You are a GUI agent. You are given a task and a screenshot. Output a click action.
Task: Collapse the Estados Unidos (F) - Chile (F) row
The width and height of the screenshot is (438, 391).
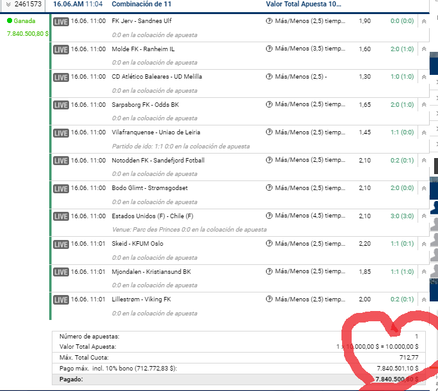424,216
